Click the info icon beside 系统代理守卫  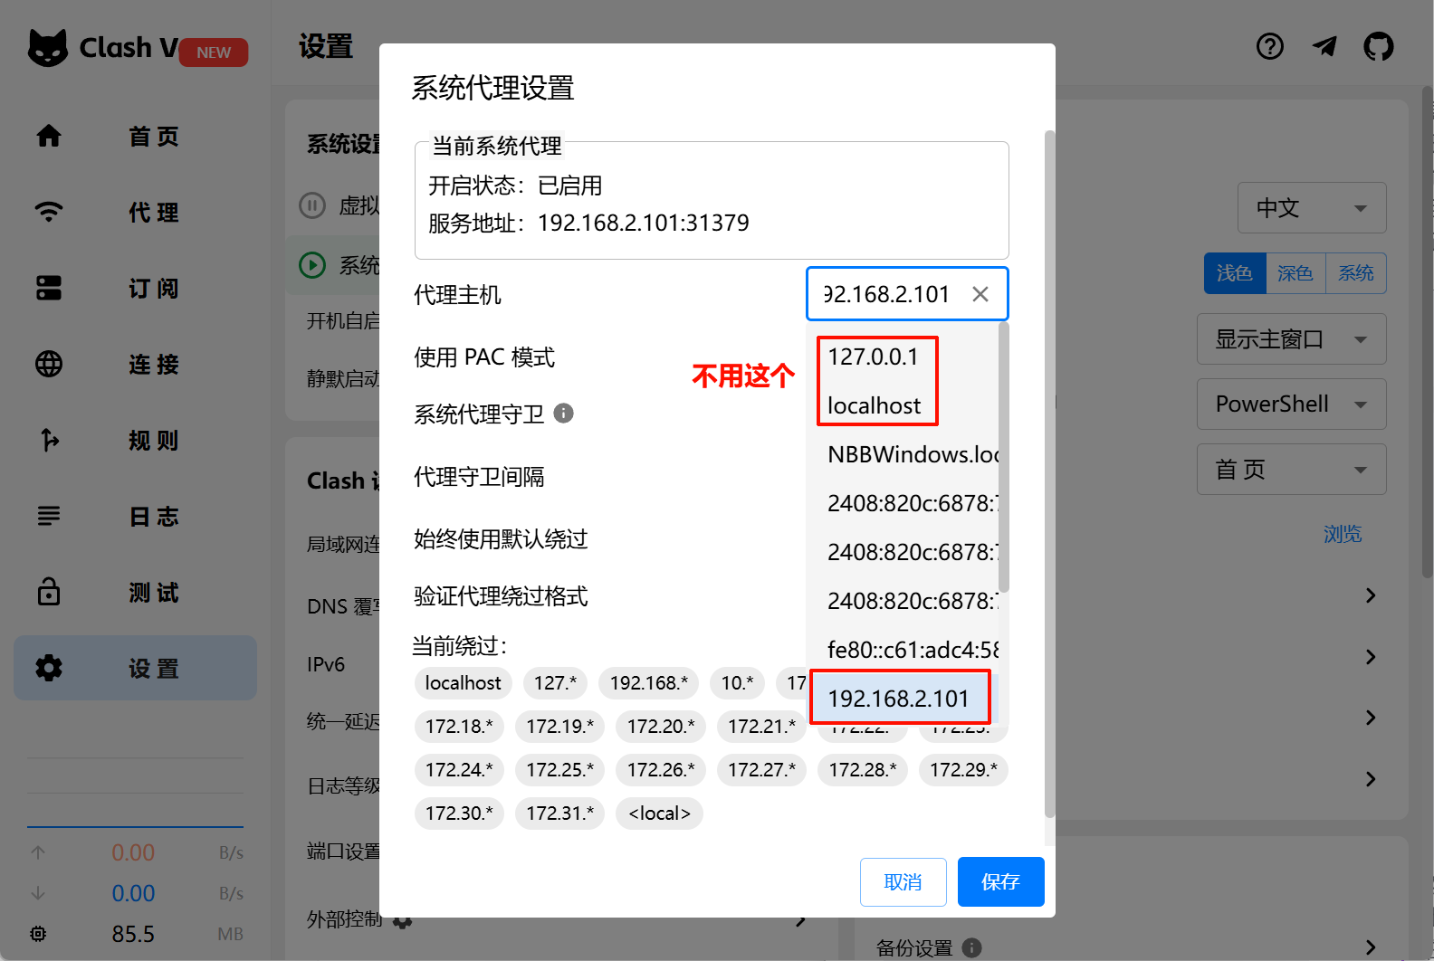[x=563, y=414]
